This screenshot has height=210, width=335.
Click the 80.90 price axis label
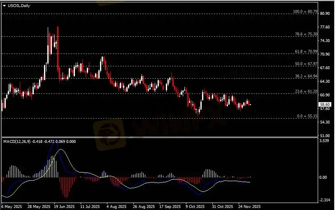[325, 14]
